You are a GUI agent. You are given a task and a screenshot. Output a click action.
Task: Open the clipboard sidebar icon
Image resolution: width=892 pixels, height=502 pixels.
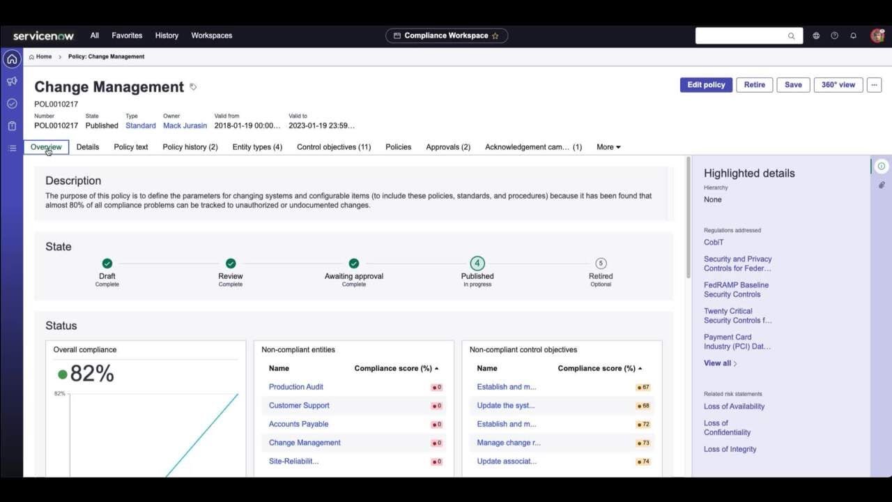coord(12,126)
